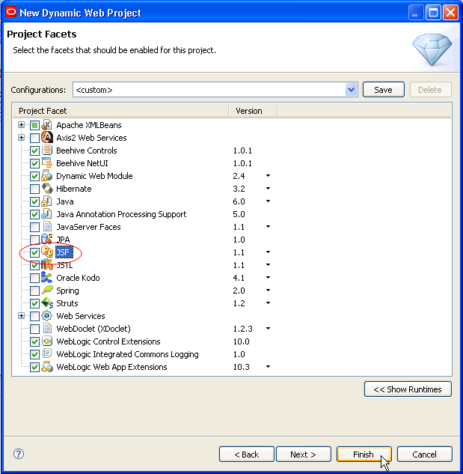Go to previous page with Back
The width and height of the screenshot is (463, 474).
pyautogui.click(x=246, y=454)
